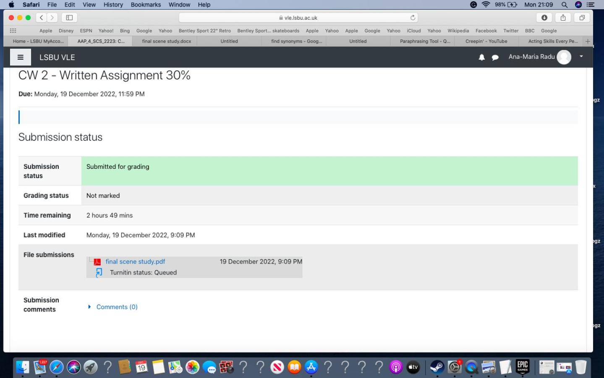Open the View menu

tap(89, 5)
